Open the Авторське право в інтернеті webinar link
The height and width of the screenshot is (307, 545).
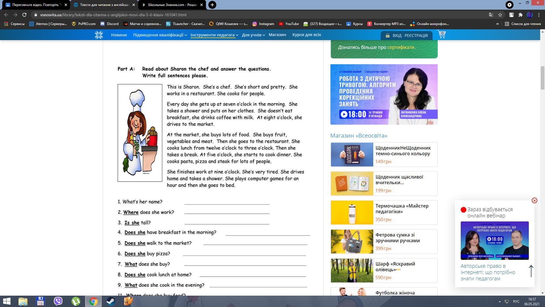coord(488,272)
